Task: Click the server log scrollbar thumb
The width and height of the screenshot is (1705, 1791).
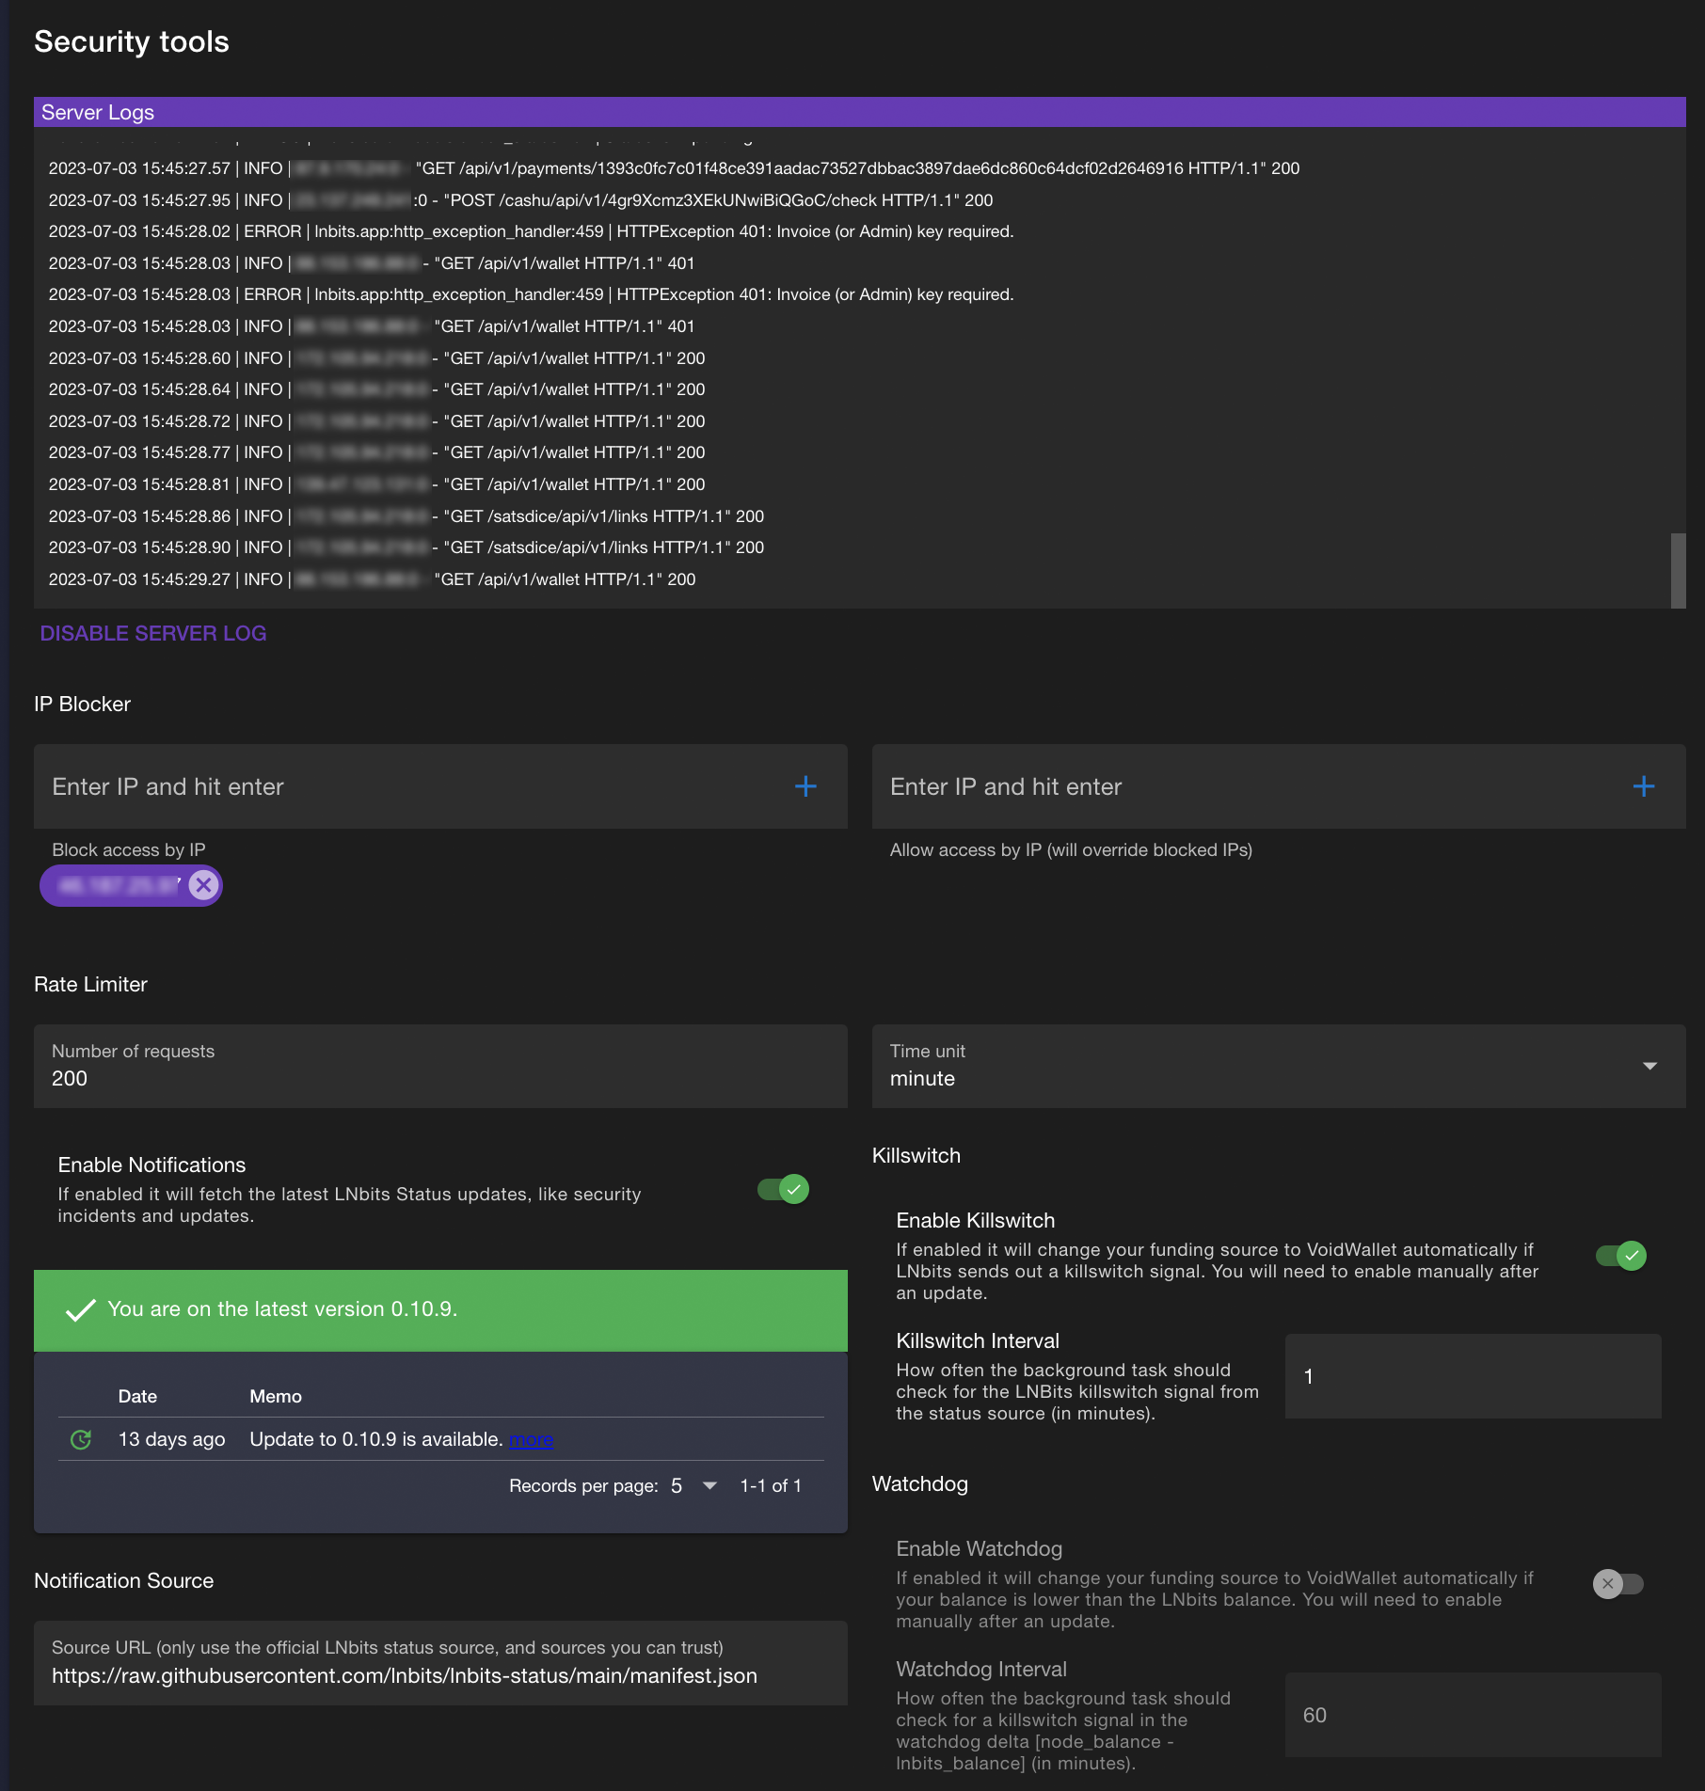Action: pyautogui.click(x=1677, y=570)
